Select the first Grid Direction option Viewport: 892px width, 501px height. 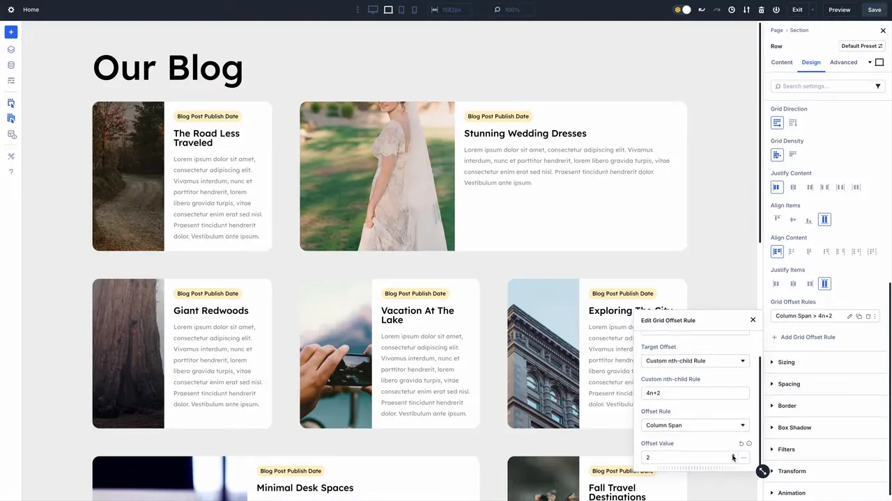coord(777,122)
